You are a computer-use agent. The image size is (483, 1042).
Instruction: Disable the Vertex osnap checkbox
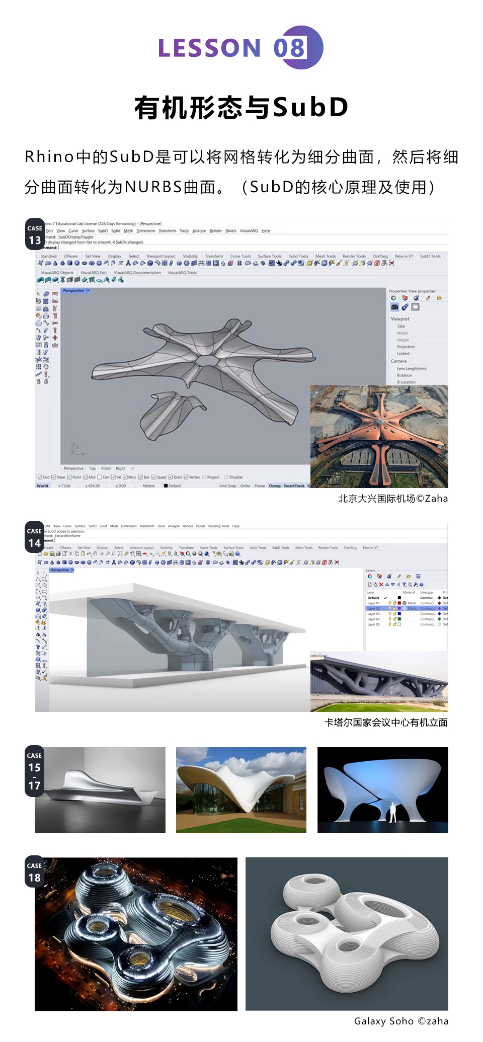(186, 477)
